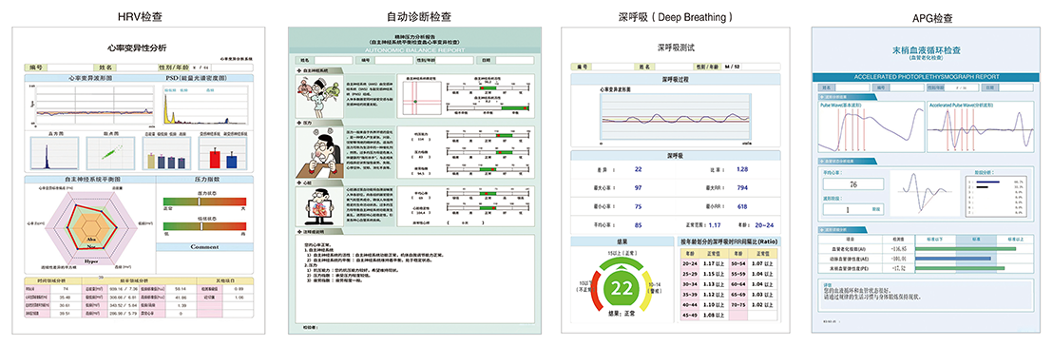This screenshot has height=347, width=1053.
Task: Click the hexagonal autonomic balance radar chart
Action: click(90, 227)
